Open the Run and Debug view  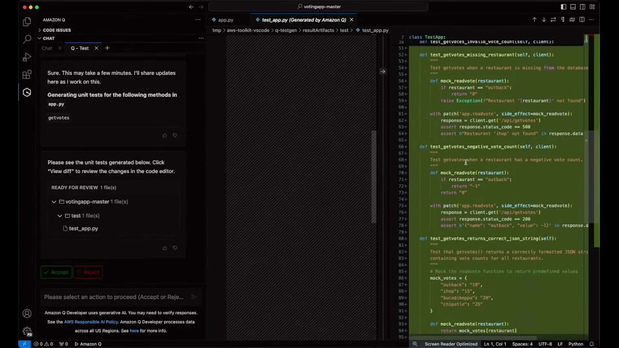tap(27, 57)
